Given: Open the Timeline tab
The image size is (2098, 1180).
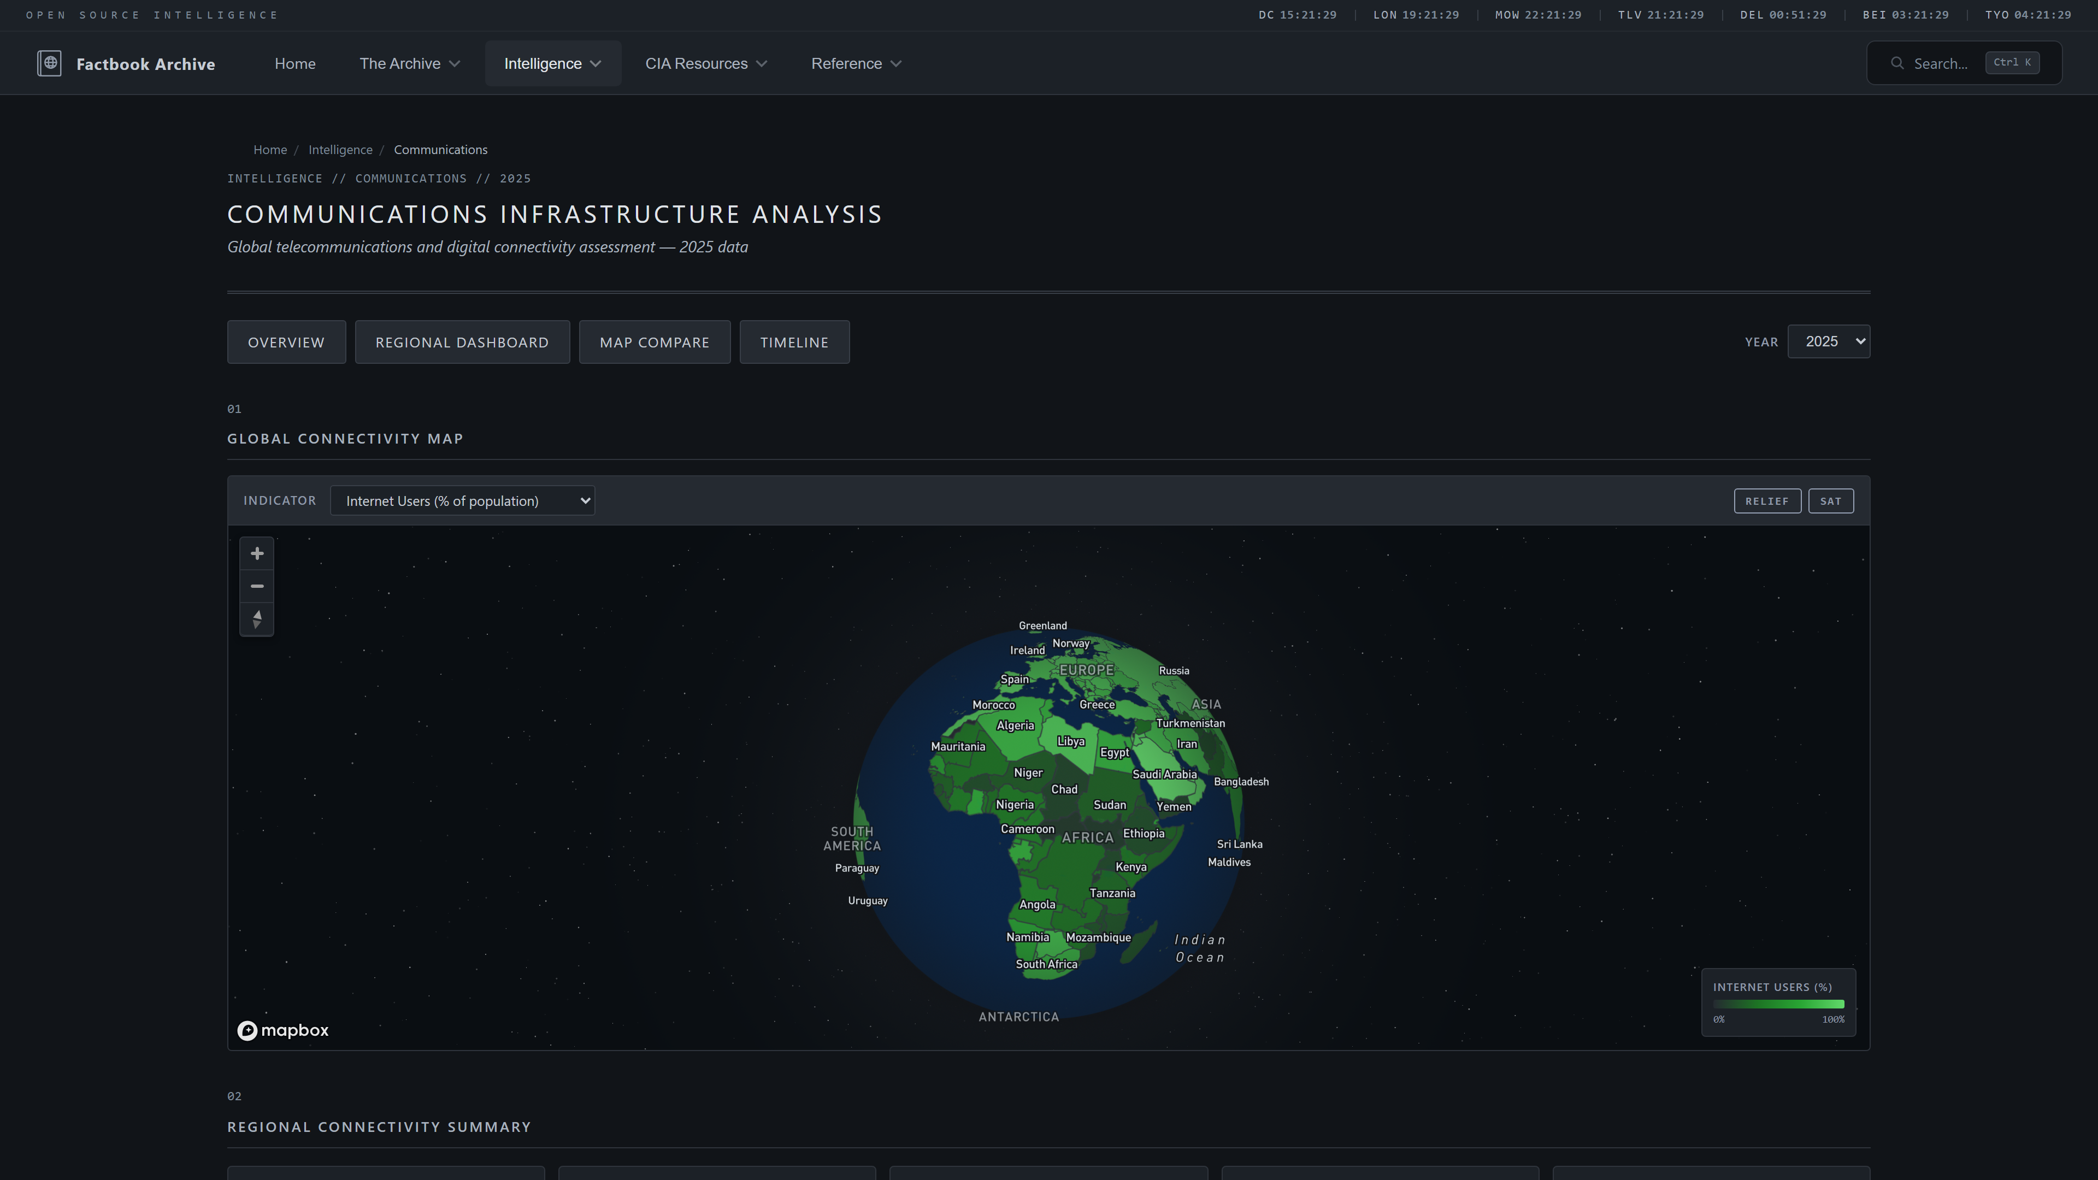Looking at the screenshot, I should pos(794,342).
